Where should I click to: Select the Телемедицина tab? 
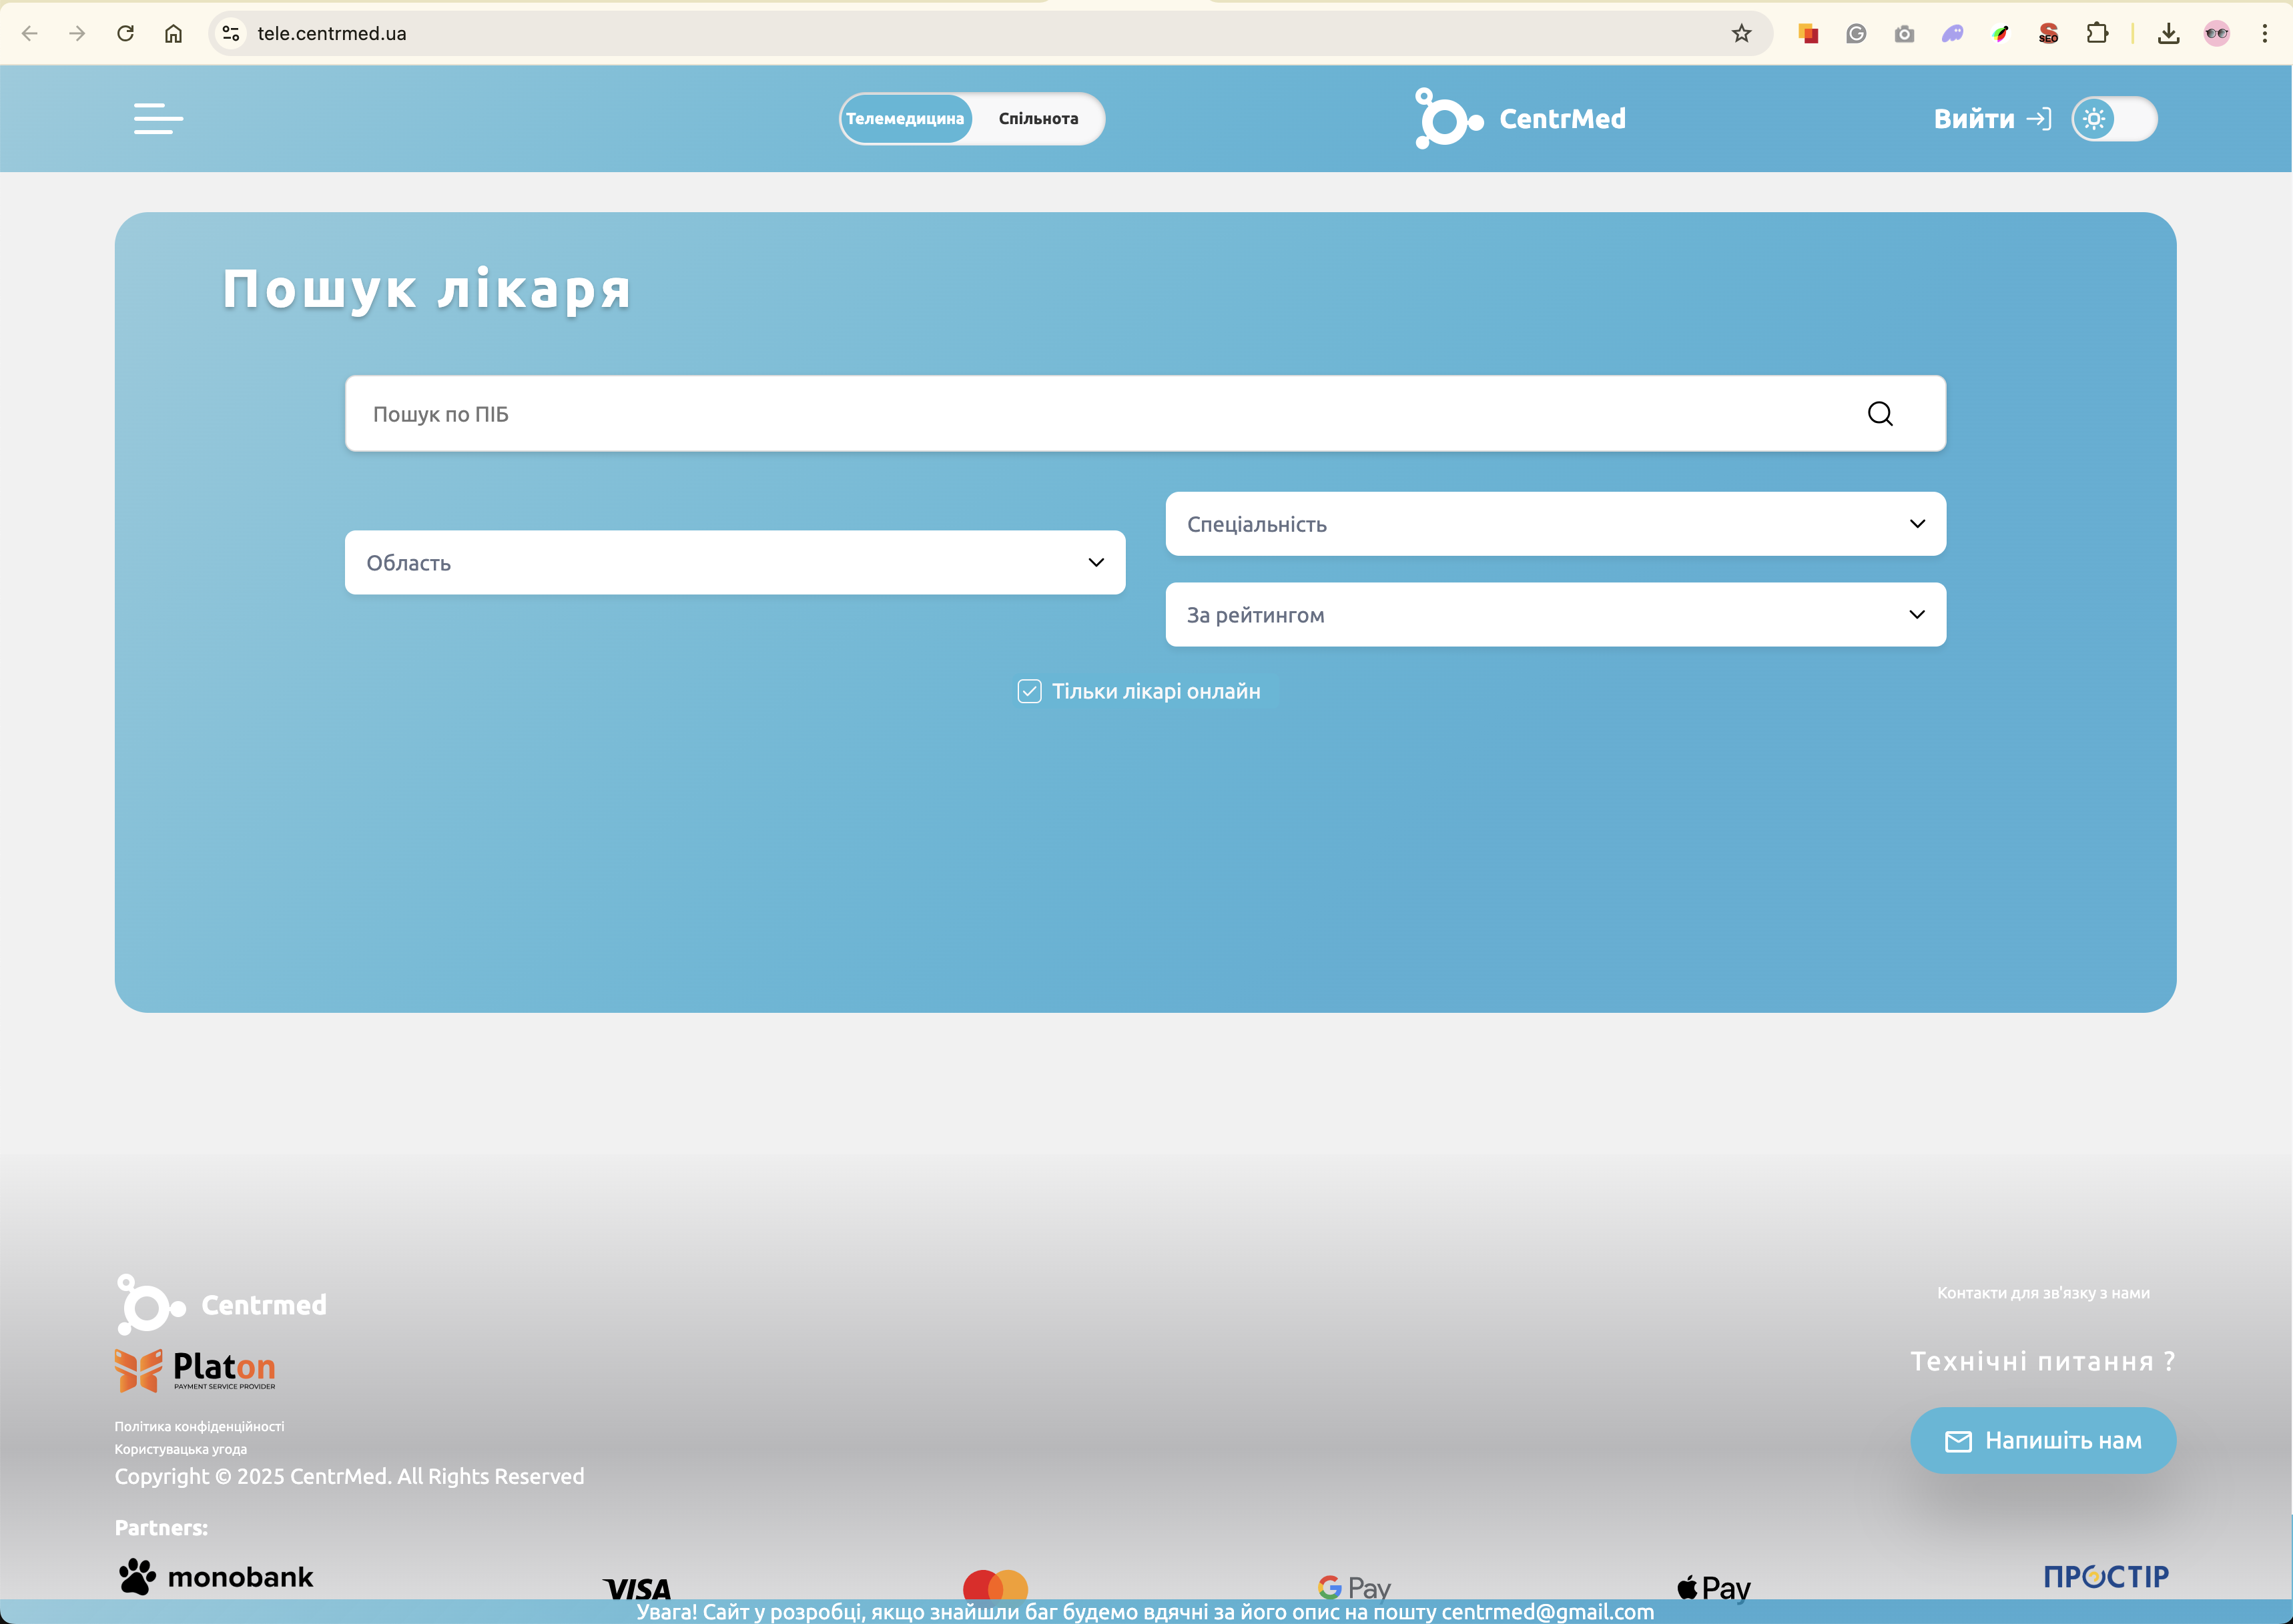click(x=905, y=119)
